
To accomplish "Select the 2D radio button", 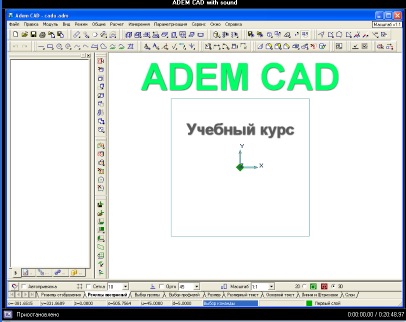I will 304,286.
